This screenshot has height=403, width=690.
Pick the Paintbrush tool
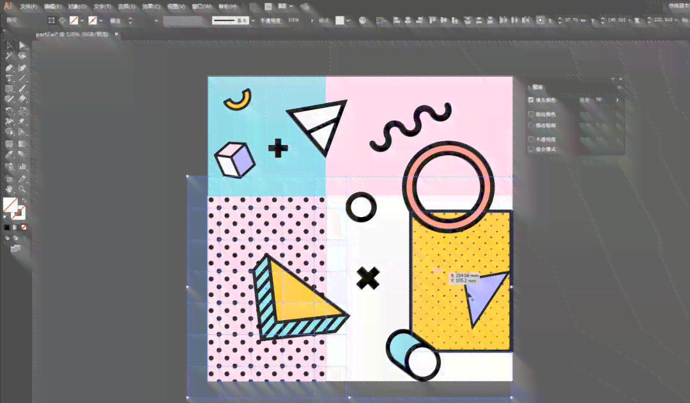(x=22, y=89)
